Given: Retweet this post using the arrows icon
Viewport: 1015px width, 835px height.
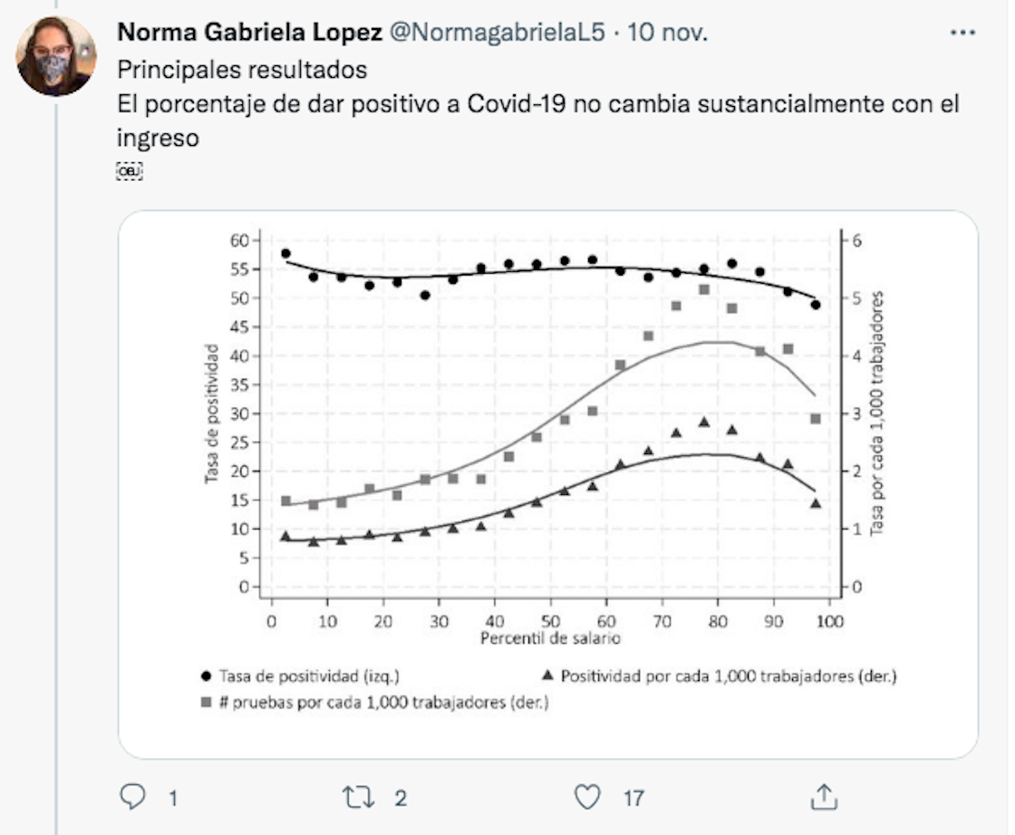Looking at the screenshot, I should click(x=358, y=797).
